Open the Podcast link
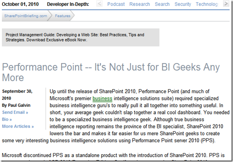Screen dimensions: 233x162 pos(116,4)
